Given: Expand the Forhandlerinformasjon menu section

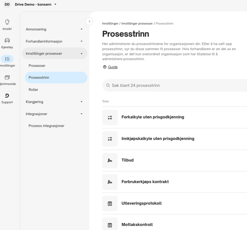Looking at the screenshot, I should (55, 41).
